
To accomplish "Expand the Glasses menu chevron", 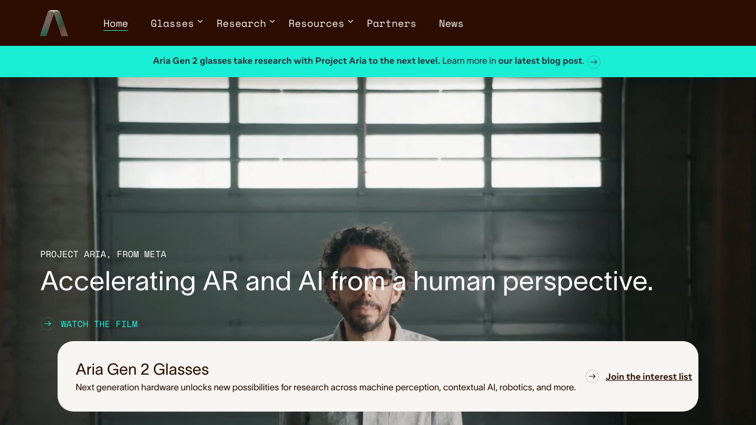I will [201, 22].
